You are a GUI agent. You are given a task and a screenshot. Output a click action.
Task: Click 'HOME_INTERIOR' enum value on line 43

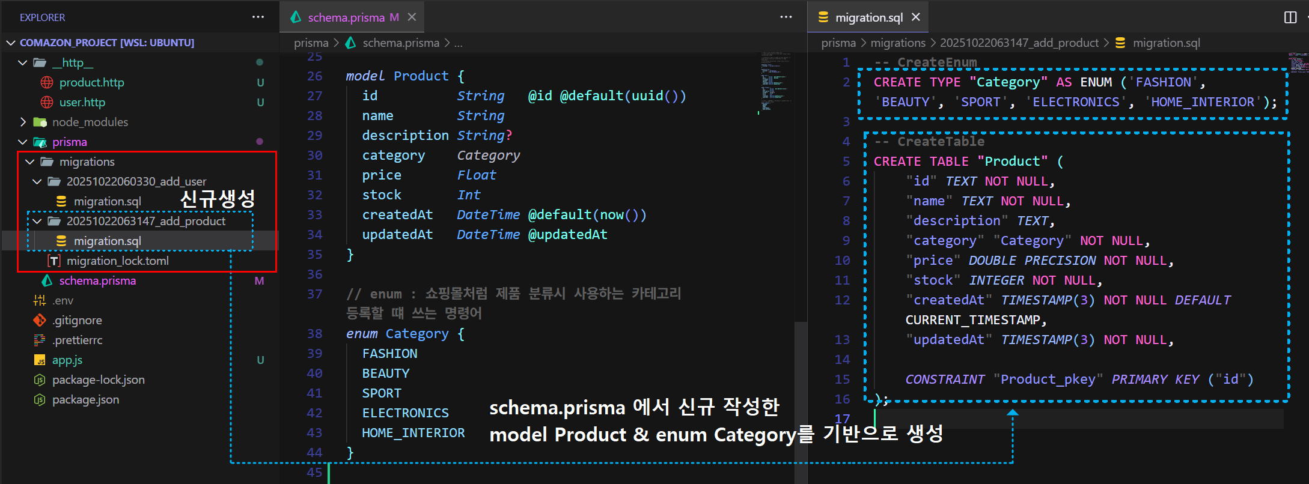(413, 433)
